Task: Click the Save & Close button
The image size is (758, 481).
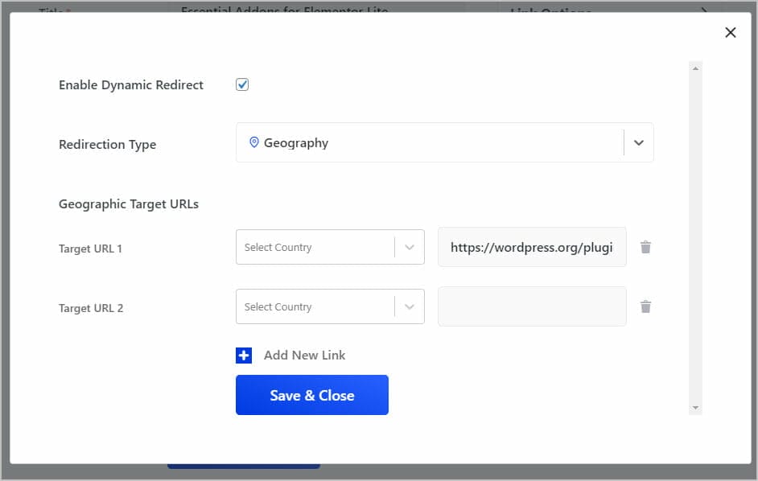Action: tap(311, 395)
